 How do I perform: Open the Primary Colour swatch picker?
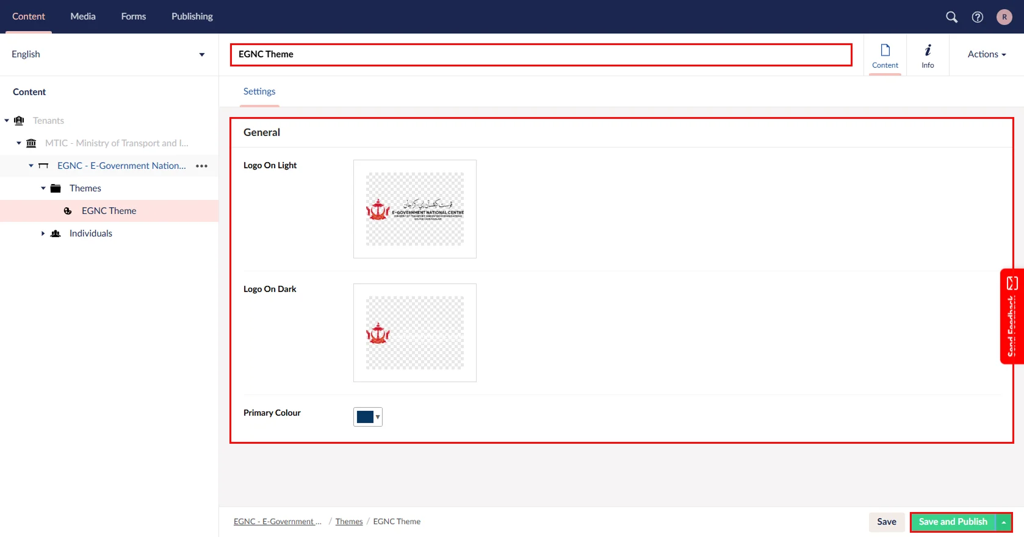[368, 417]
